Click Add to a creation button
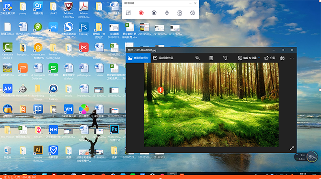Viewport: 321px width, 179px height. pos(163,58)
